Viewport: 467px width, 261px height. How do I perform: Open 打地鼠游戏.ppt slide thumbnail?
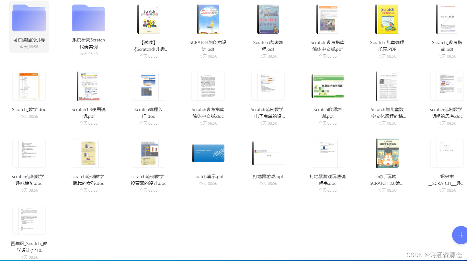pyautogui.click(x=268, y=153)
